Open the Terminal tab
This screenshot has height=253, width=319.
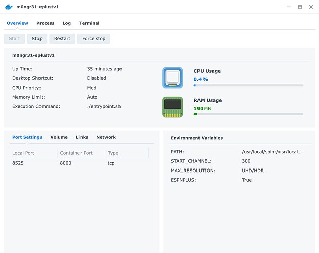[x=89, y=23]
